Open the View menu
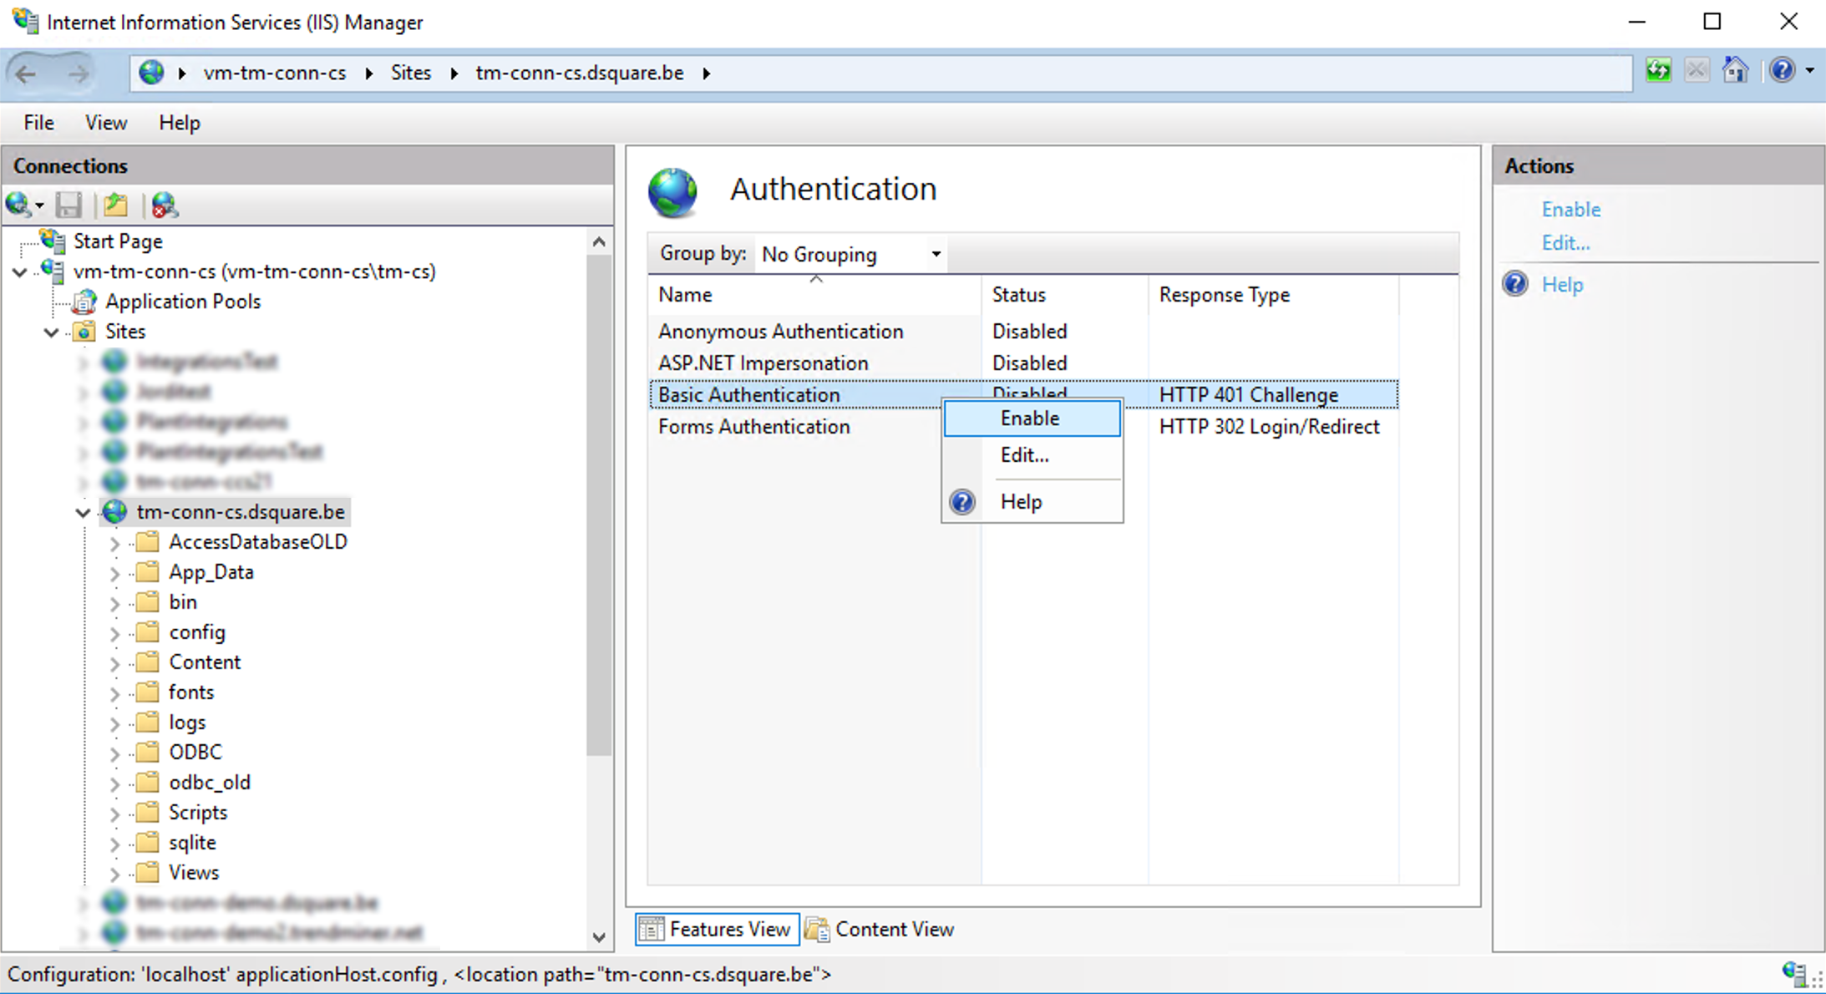 tap(105, 123)
